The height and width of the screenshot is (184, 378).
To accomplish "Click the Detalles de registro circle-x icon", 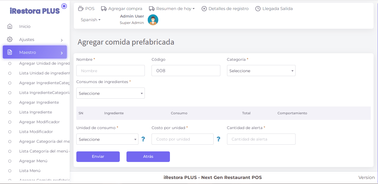I will 204,9.
